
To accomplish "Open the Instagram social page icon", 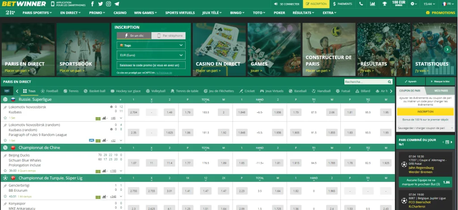I will pyautogui.click(x=109, y=4).
